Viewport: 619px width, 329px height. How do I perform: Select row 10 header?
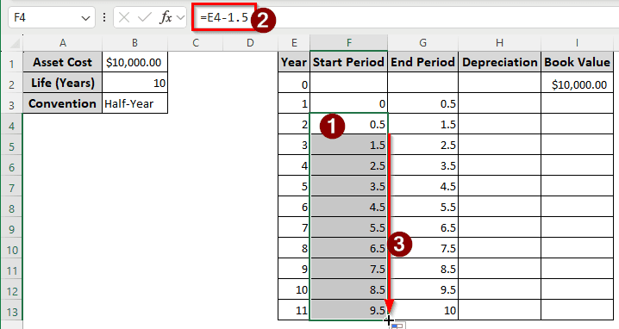click(12, 249)
